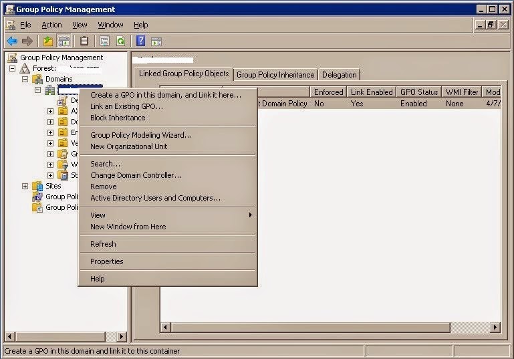Viewport: 514px width, 359px height.
Task: Click the Domains tree item label
Action: (x=59, y=79)
